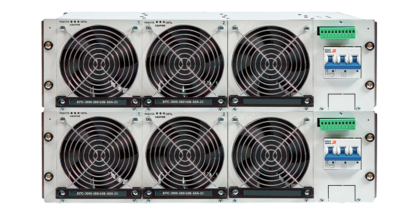Click the БПС-3000-380/48В-60А-23 label on upper module 2
413x218 pixels.
point(184,102)
